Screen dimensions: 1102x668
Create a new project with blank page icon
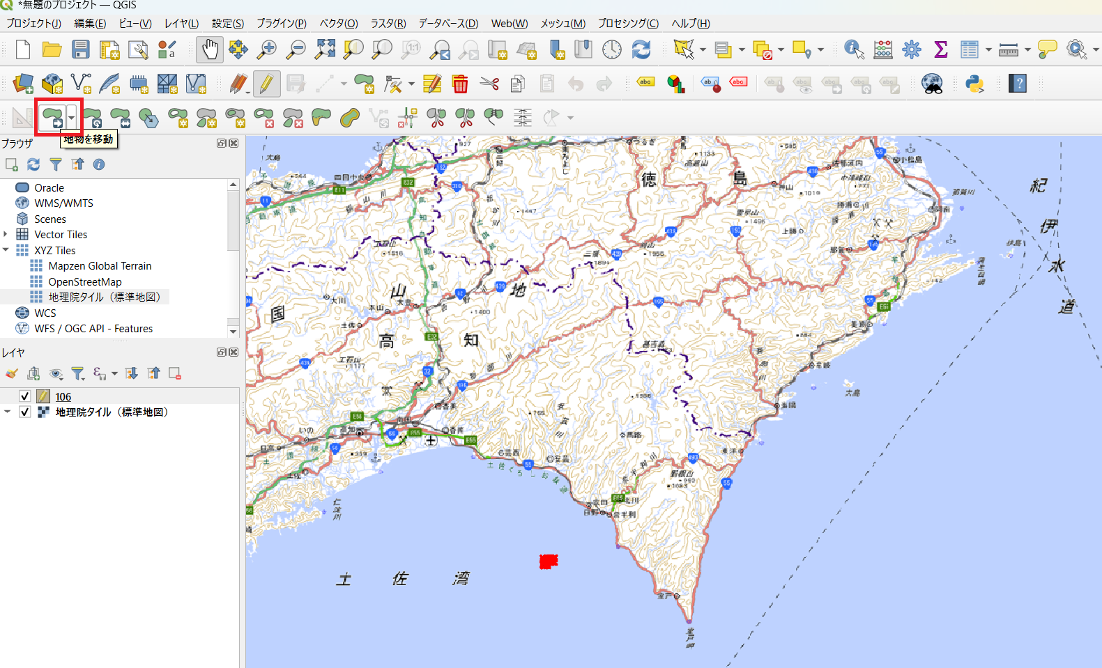23,49
